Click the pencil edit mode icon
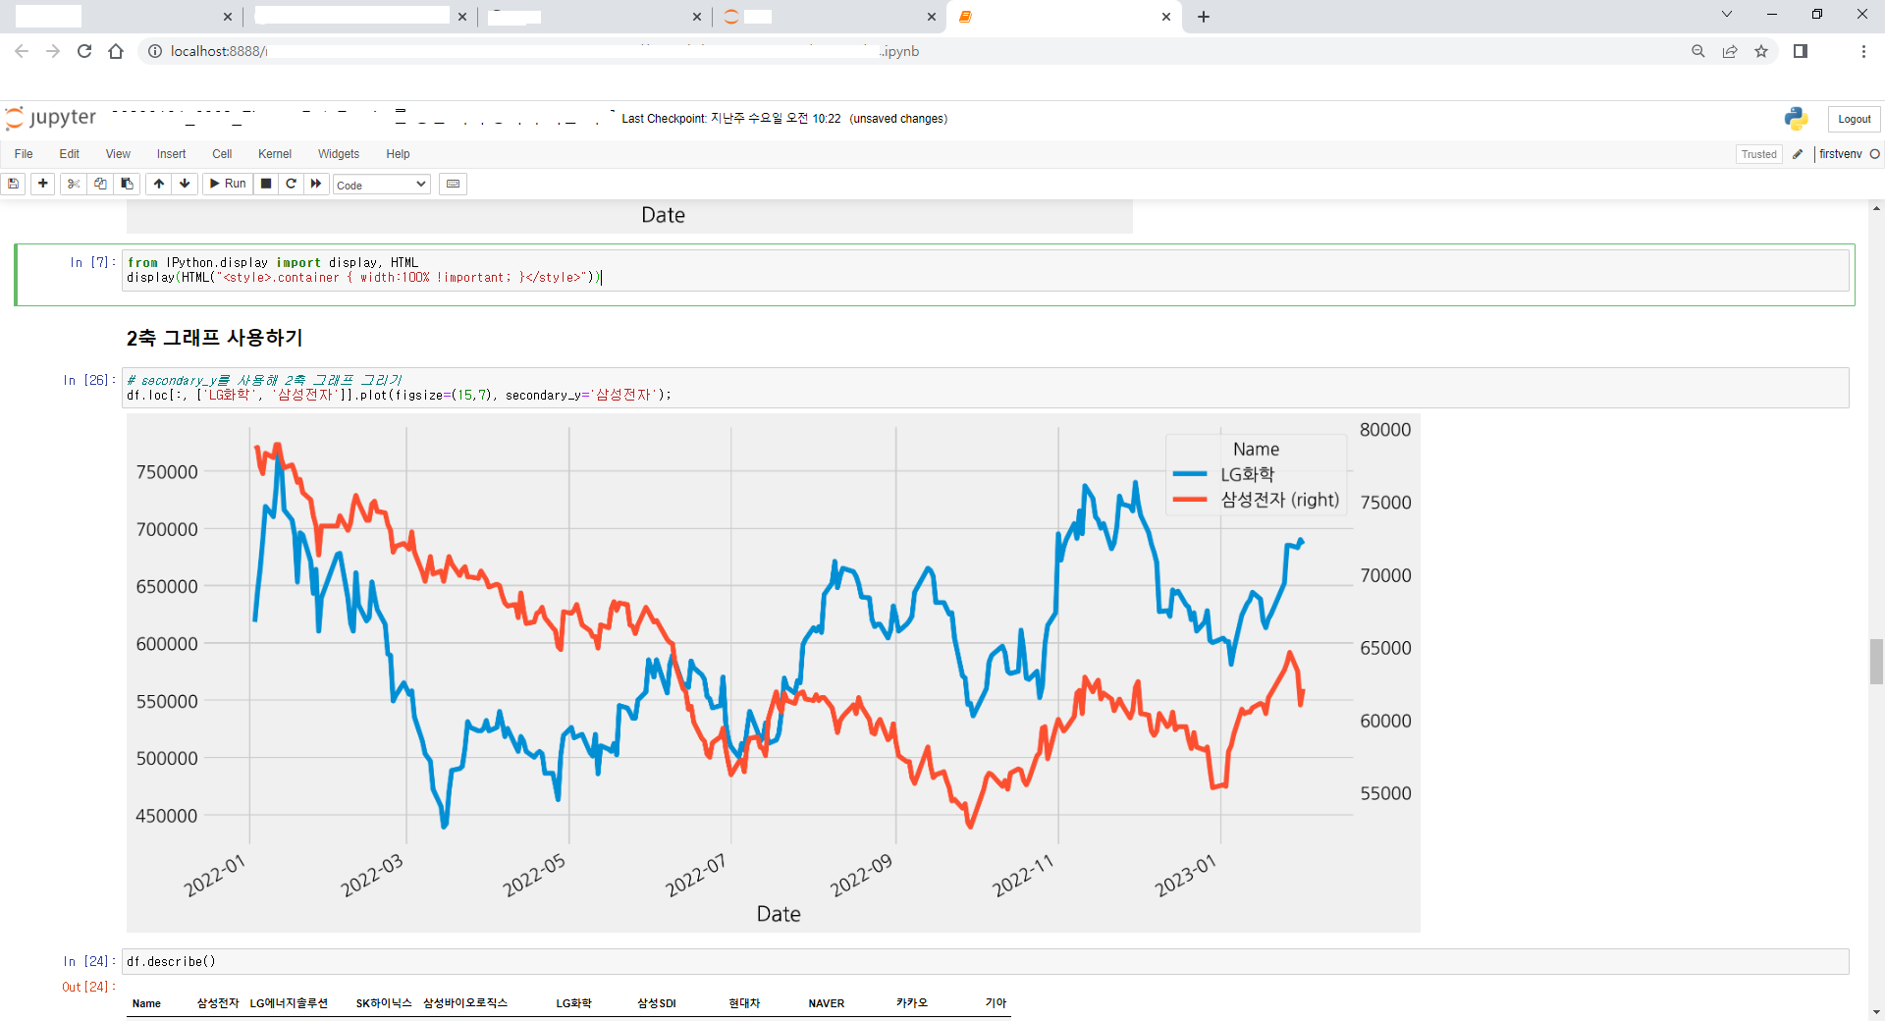 coord(1798,154)
